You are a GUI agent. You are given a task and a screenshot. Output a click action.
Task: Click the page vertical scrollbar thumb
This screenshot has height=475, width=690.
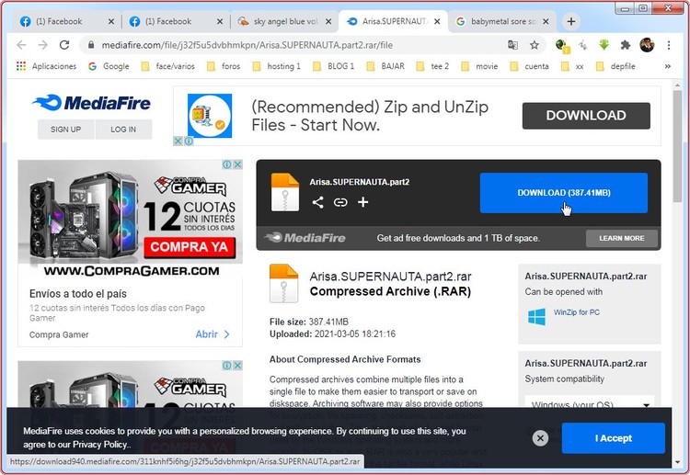coord(677,145)
